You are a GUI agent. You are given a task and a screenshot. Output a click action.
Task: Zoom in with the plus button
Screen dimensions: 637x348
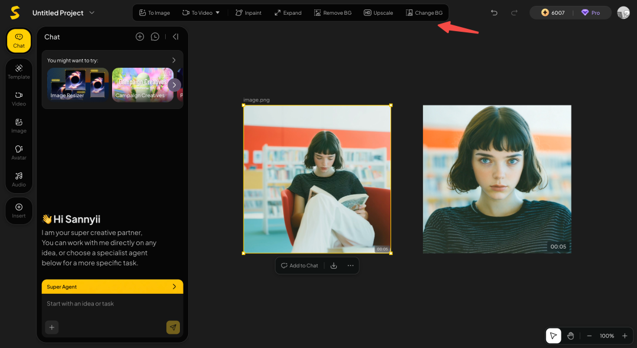pos(625,336)
